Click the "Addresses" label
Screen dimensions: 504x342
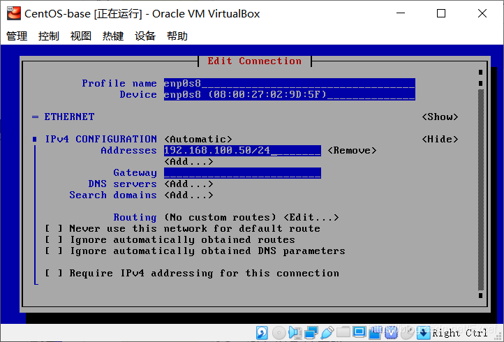(x=128, y=151)
